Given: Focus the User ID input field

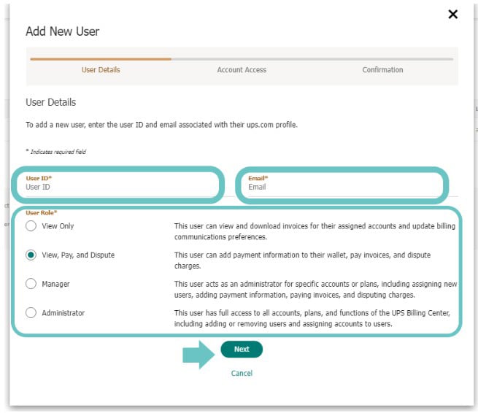Looking at the screenshot, I should [117, 188].
